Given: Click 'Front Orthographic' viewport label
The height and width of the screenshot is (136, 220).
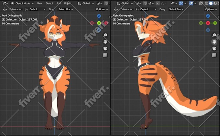Looking at the screenshot, I should (12, 15).
